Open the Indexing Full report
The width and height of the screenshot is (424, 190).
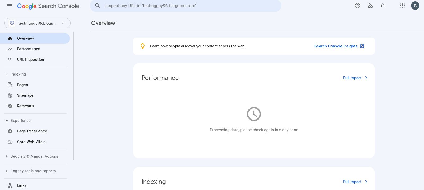point(355,182)
